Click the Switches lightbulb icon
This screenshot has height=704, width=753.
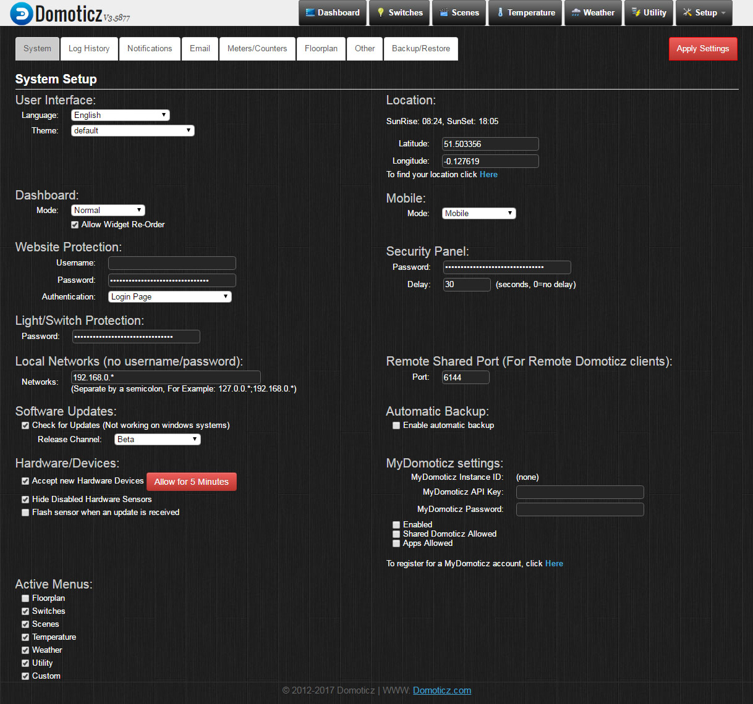click(x=381, y=12)
